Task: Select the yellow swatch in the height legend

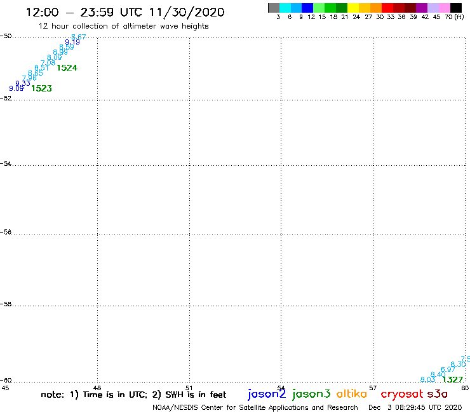Action: [x=353, y=8]
